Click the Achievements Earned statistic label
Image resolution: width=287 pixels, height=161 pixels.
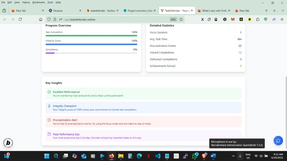coord(162,66)
